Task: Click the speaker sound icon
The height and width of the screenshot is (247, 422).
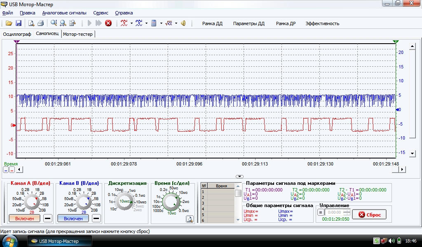Action: [183, 23]
